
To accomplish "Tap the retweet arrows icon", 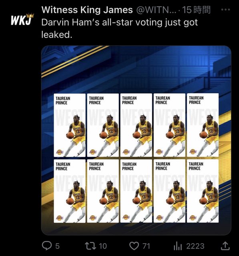I will click(90, 246).
